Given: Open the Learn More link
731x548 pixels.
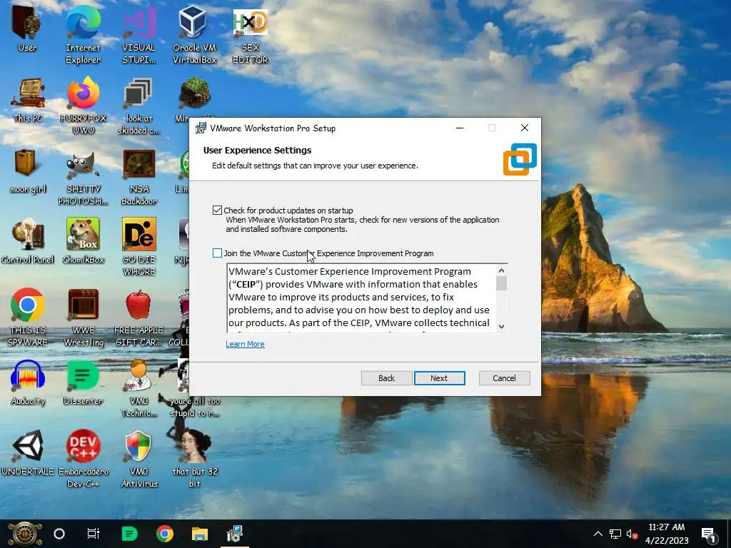Looking at the screenshot, I should click(246, 344).
